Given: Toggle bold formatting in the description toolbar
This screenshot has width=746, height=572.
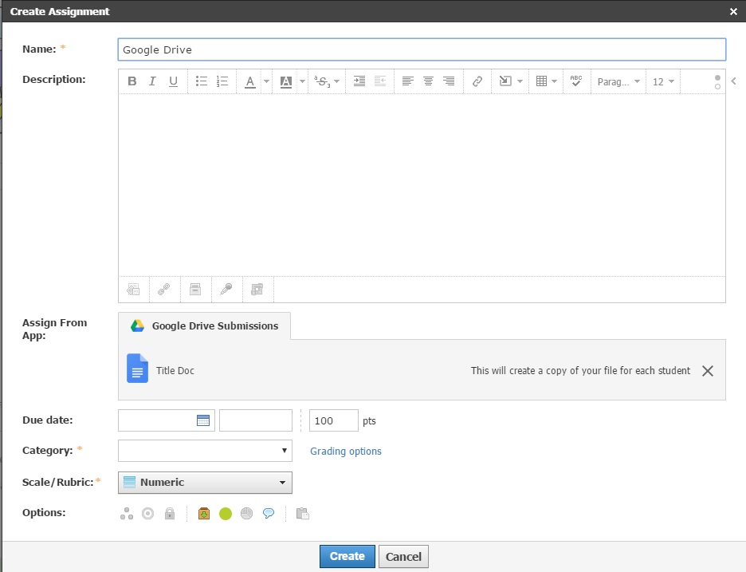Looking at the screenshot, I should [x=132, y=81].
